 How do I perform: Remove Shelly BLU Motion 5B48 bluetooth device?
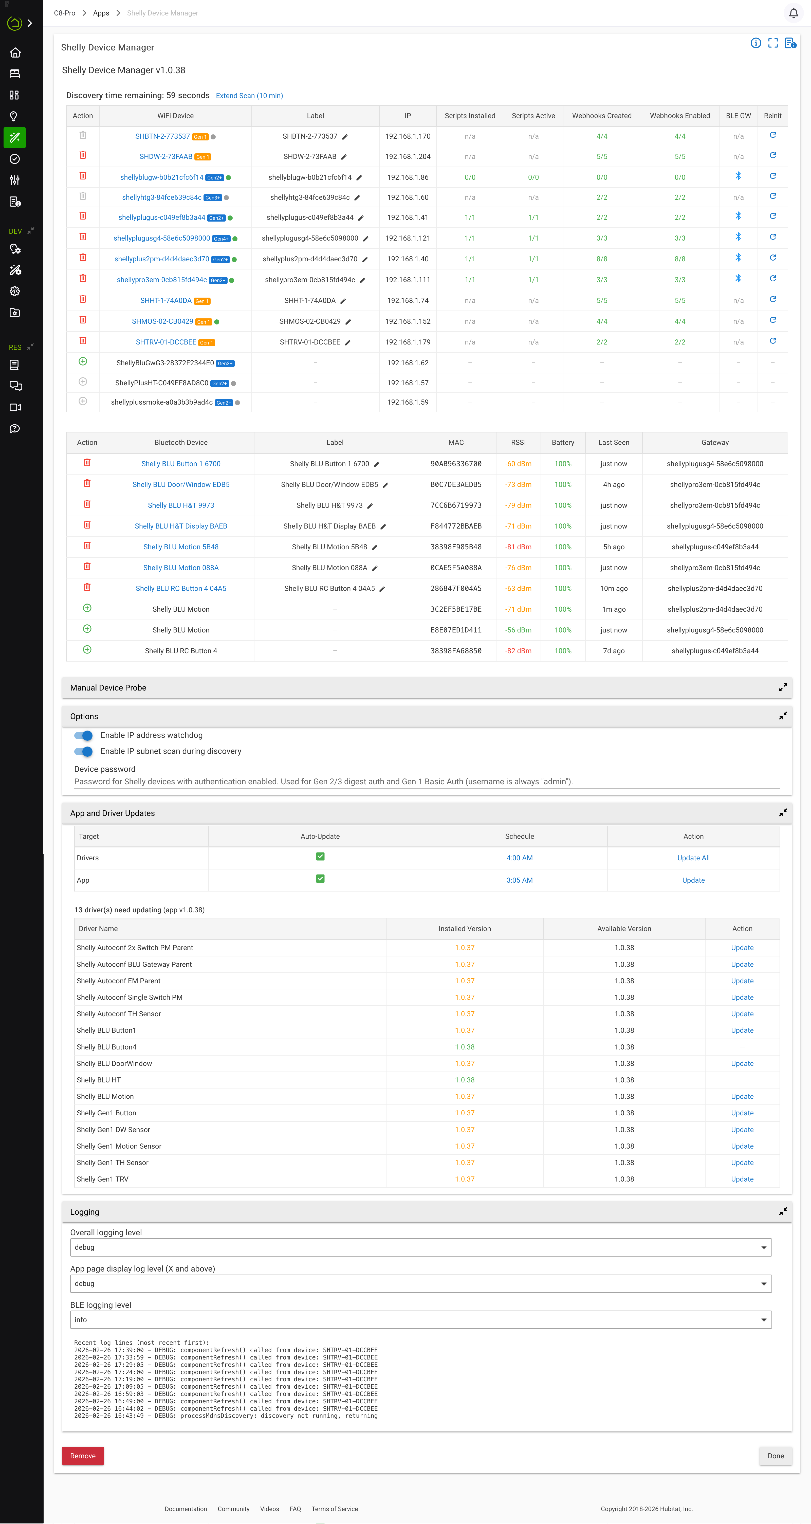(x=87, y=546)
